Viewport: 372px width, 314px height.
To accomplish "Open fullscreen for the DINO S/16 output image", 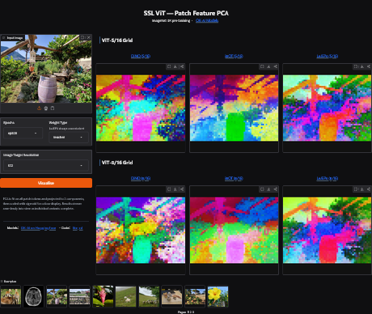I will click(169, 66).
